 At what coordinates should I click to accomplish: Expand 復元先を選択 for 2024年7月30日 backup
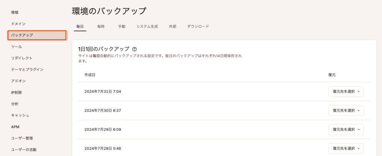point(346,110)
